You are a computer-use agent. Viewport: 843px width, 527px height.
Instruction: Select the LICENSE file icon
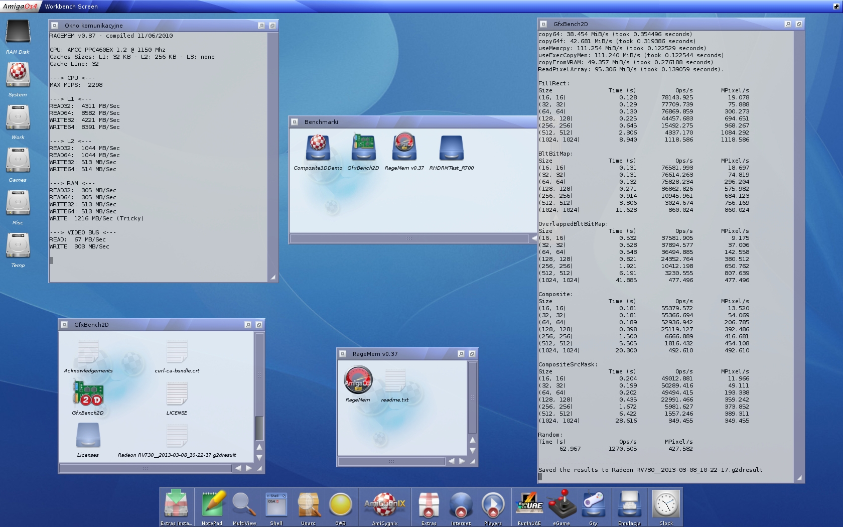pyautogui.click(x=177, y=394)
